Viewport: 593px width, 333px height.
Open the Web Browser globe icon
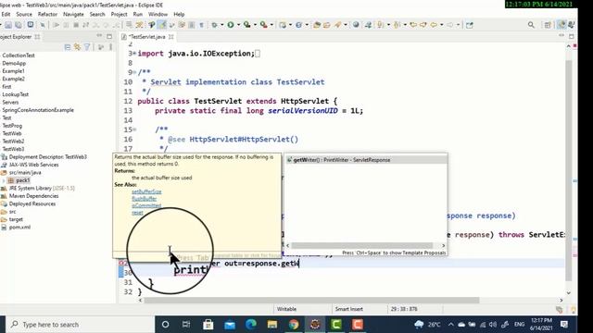pos(356,25)
